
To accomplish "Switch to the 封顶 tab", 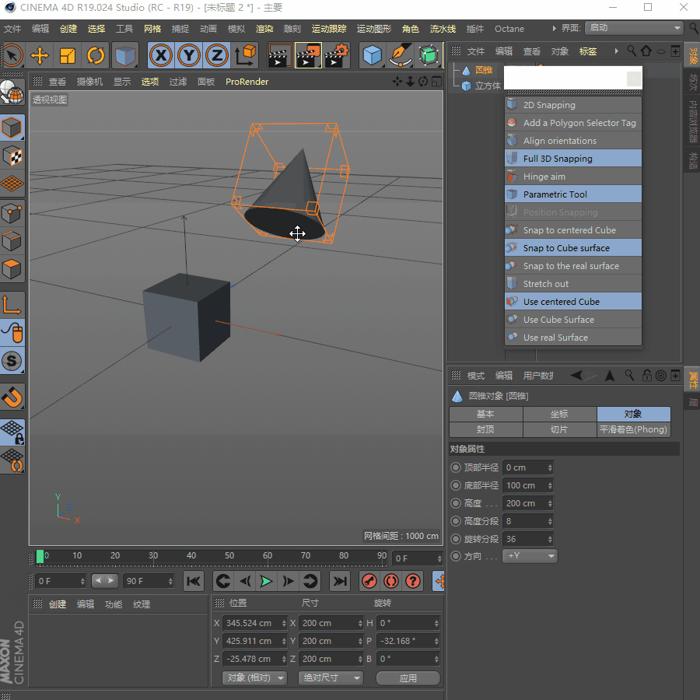I will point(485,429).
